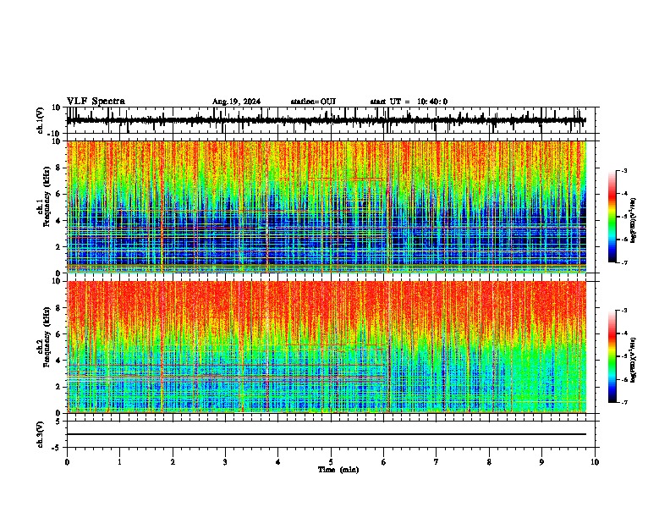Click time-axis tick label "8"
This screenshot has height=518, width=670.
(489, 462)
